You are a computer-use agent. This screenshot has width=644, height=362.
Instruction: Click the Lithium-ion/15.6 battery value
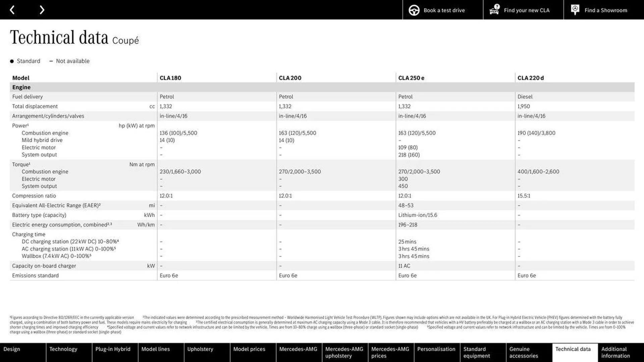tap(418, 215)
